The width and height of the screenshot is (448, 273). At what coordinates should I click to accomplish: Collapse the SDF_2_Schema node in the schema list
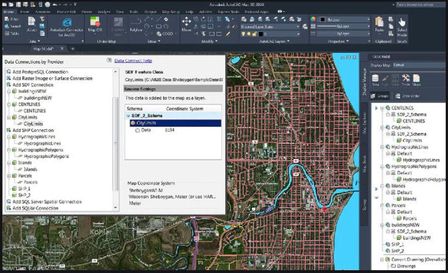tap(128, 116)
